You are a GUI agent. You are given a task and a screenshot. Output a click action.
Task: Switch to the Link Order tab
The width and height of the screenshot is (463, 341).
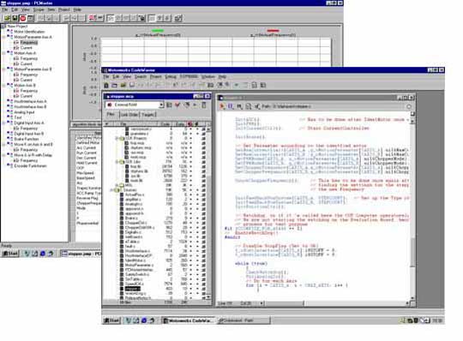pyautogui.click(x=129, y=115)
